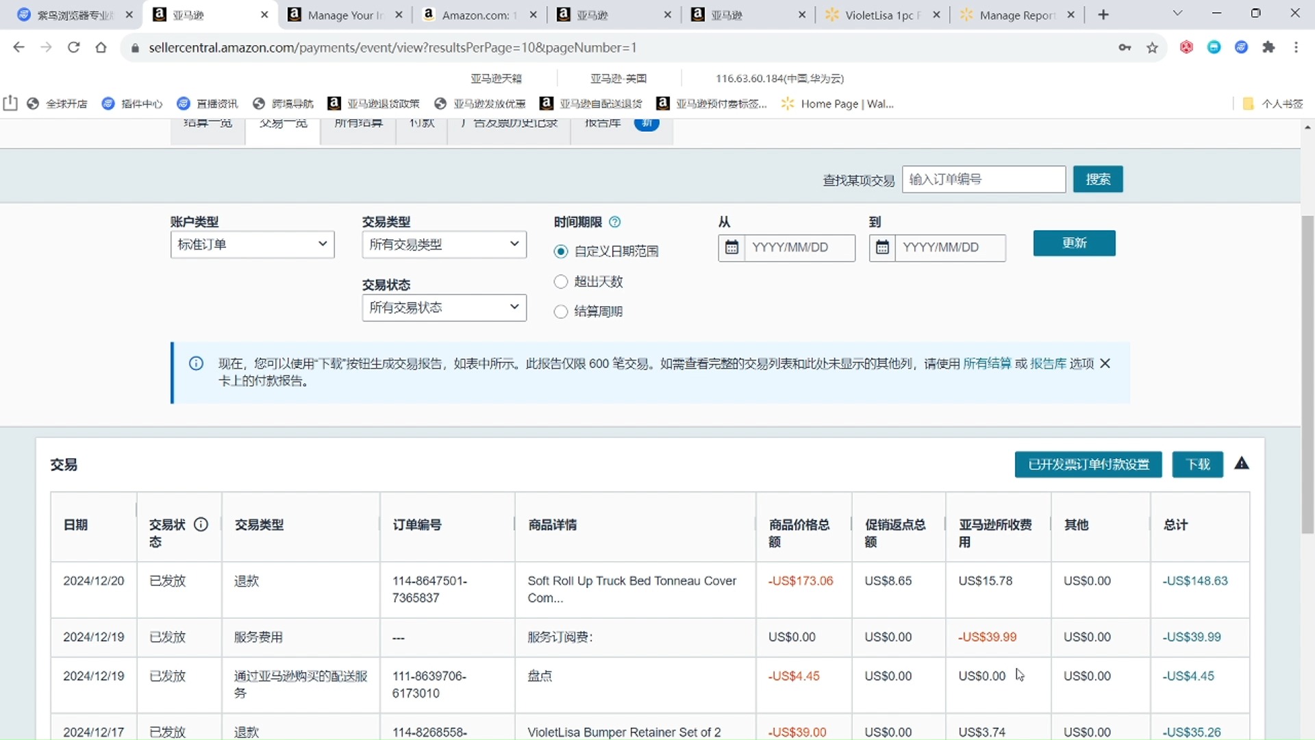Click warning triangle icon next to 下载
1315x740 pixels.
1242,464
